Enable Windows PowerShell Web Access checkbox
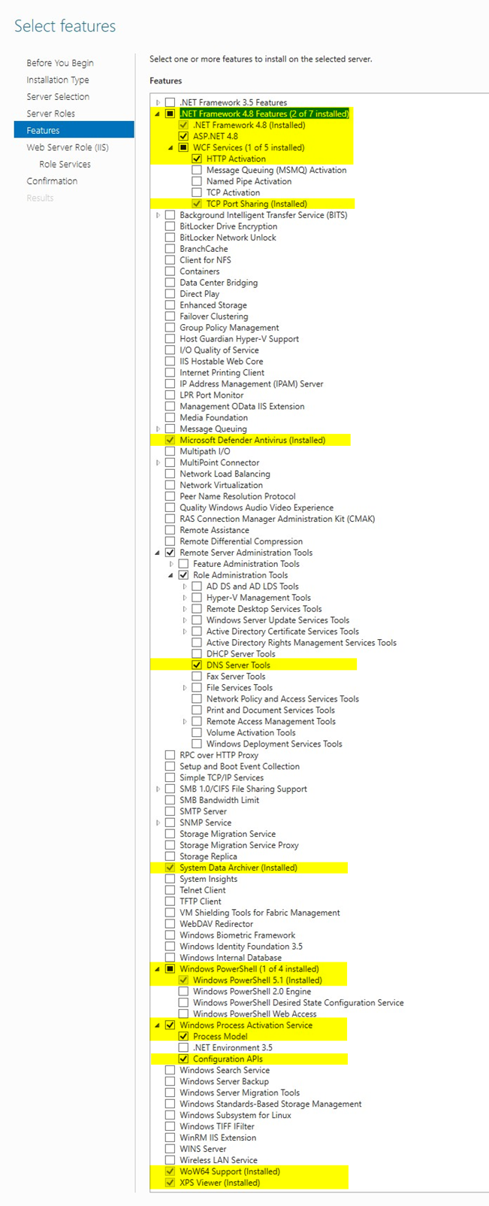The image size is (489, 1206). (183, 1014)
